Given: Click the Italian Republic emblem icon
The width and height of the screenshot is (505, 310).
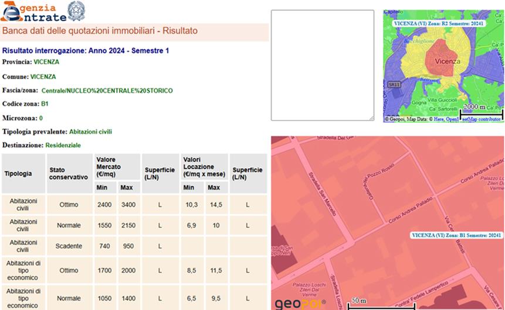Looking at the screenshot, I should (x=76, y=11).
